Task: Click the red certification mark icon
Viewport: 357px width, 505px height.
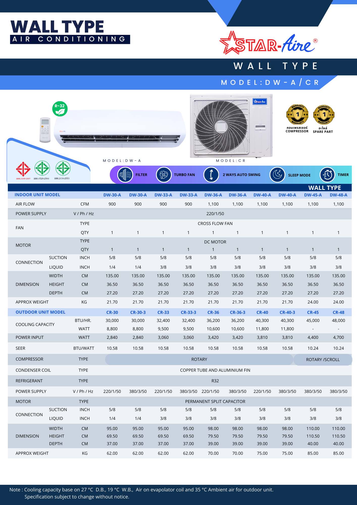Action: (23, 169)
